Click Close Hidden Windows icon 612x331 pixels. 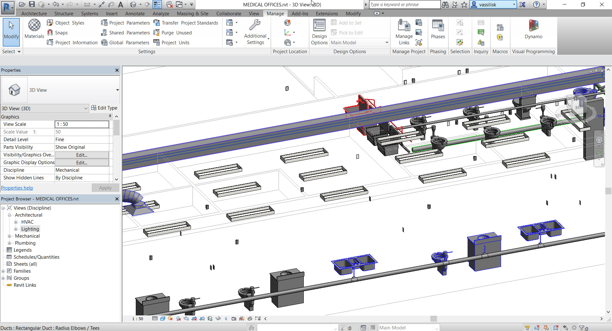[169, 4]
